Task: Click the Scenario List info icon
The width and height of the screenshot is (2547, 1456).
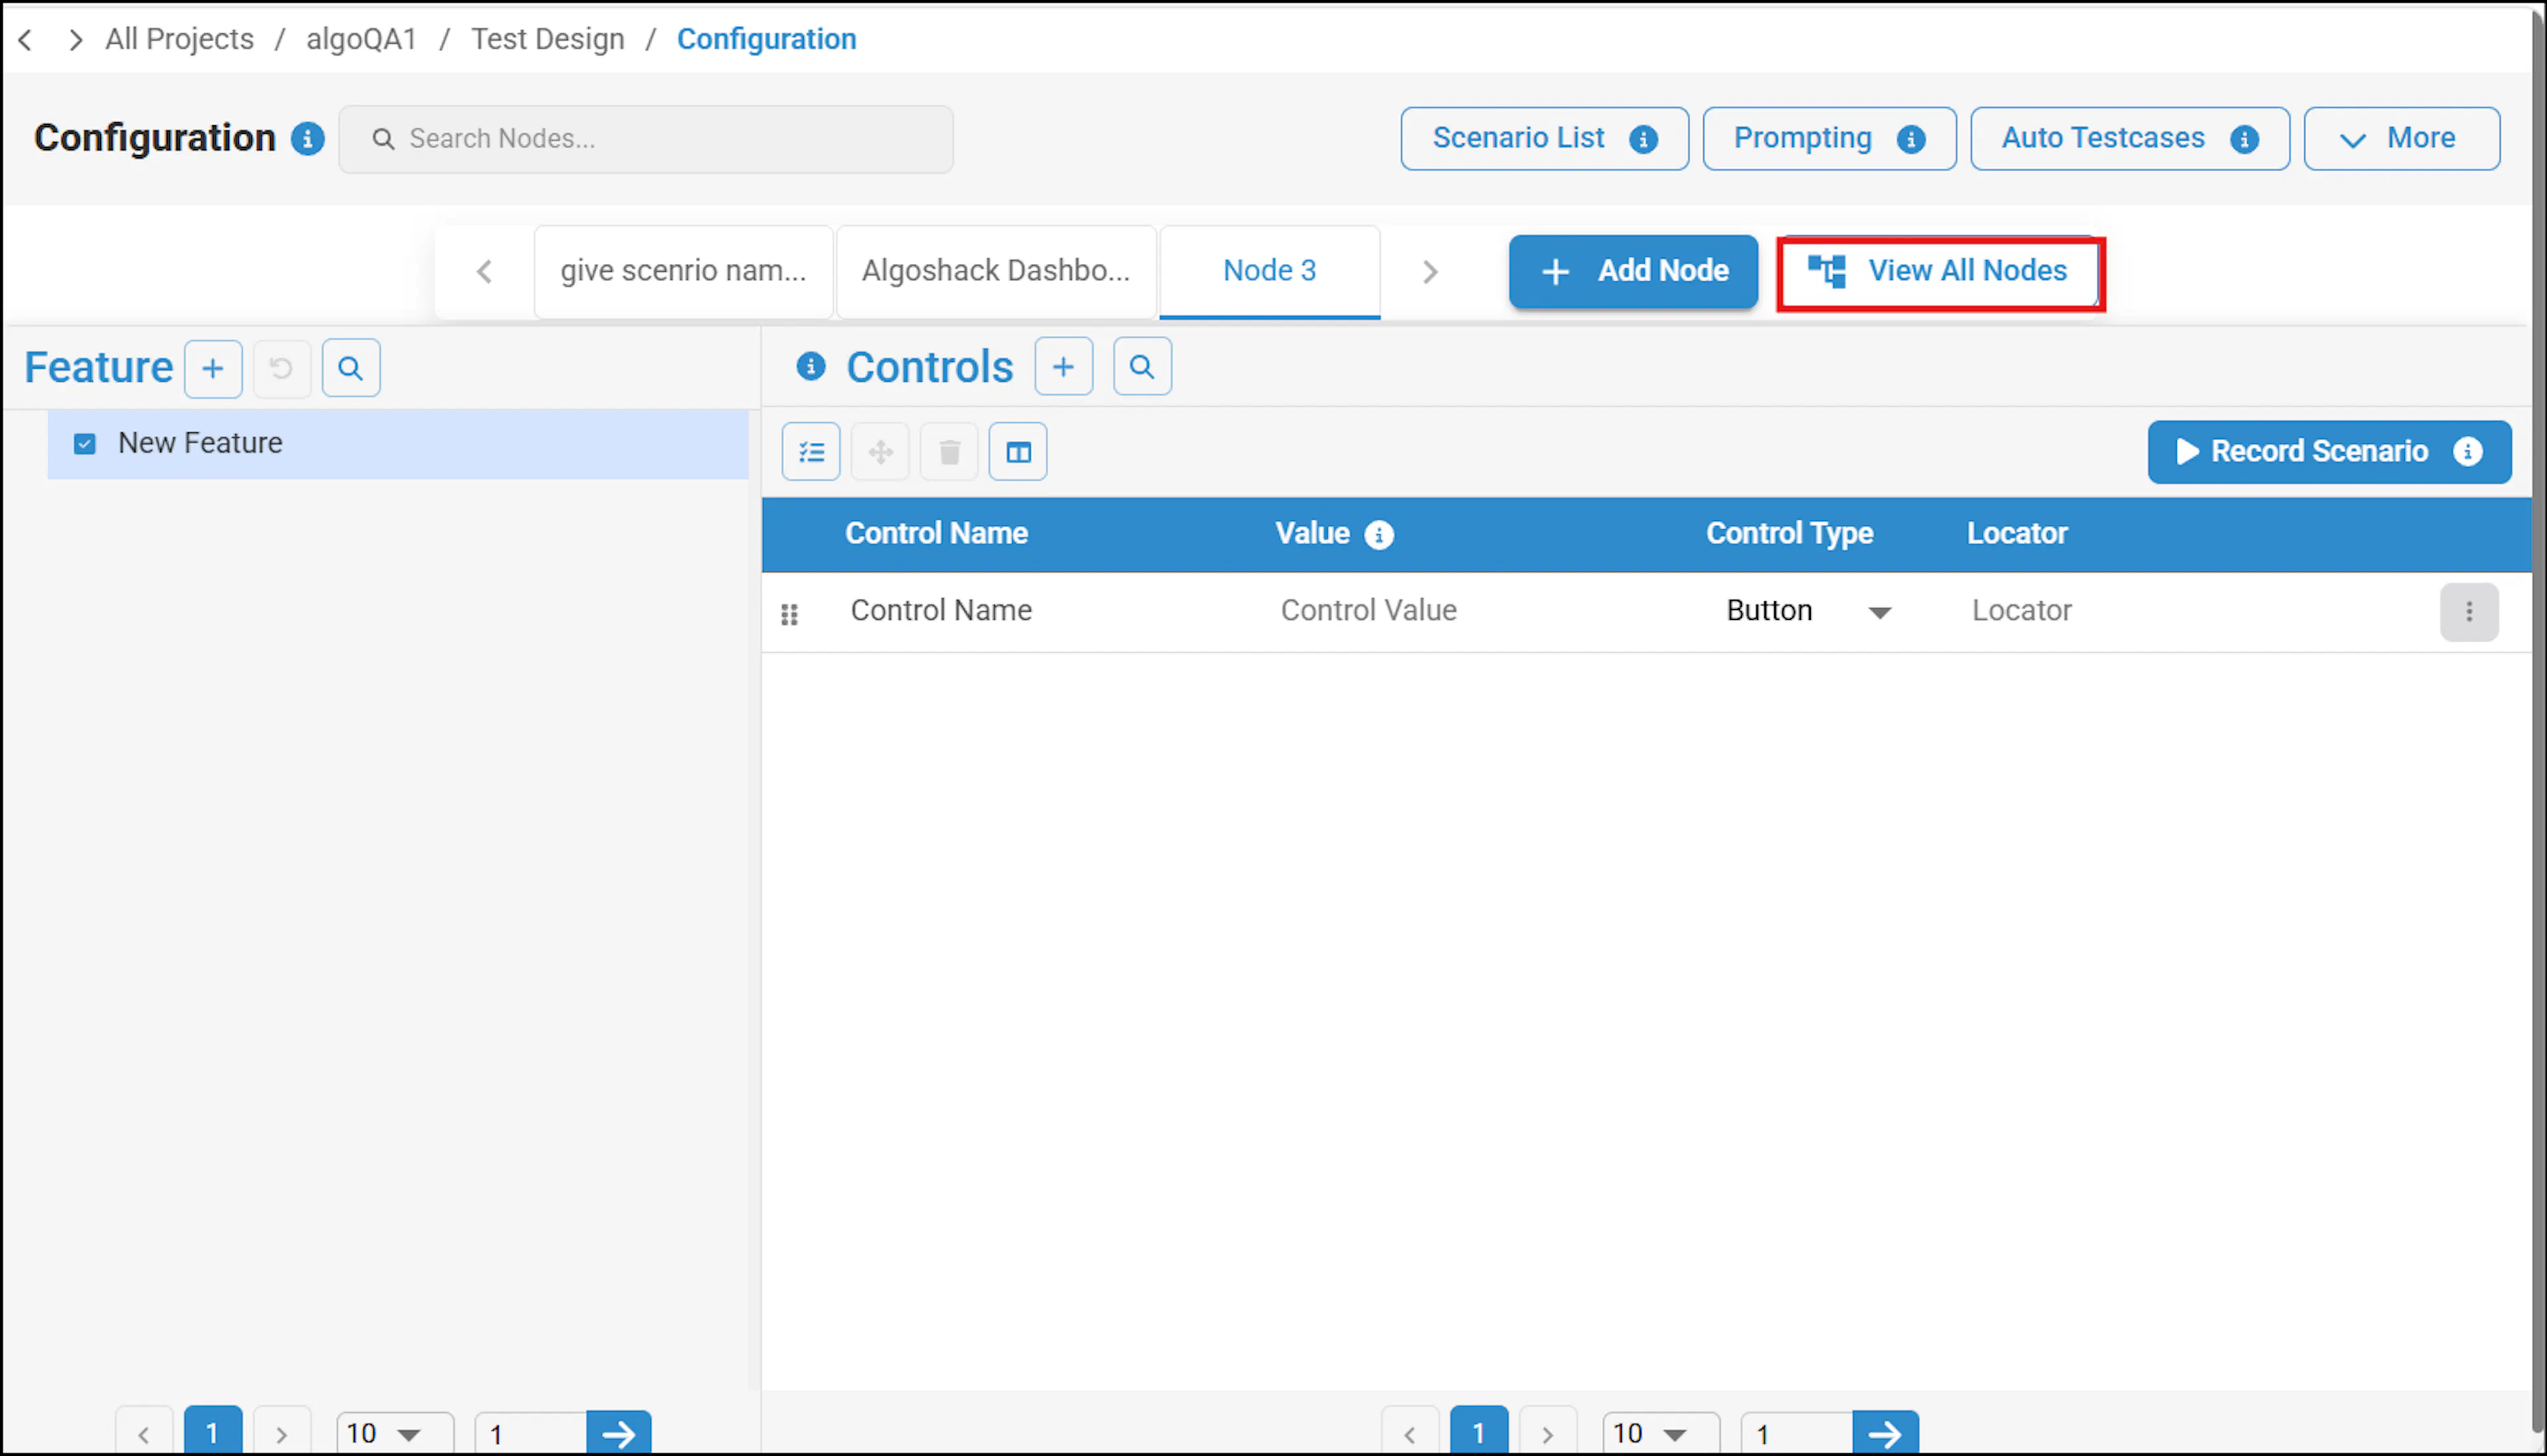Action: point(1644,139)
